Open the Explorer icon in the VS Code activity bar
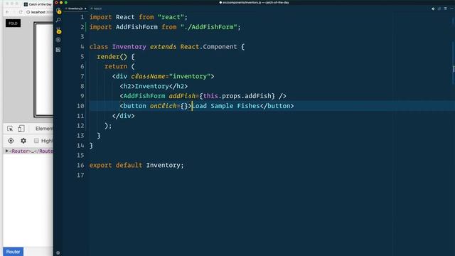455x256 pixels. (58, 11)
